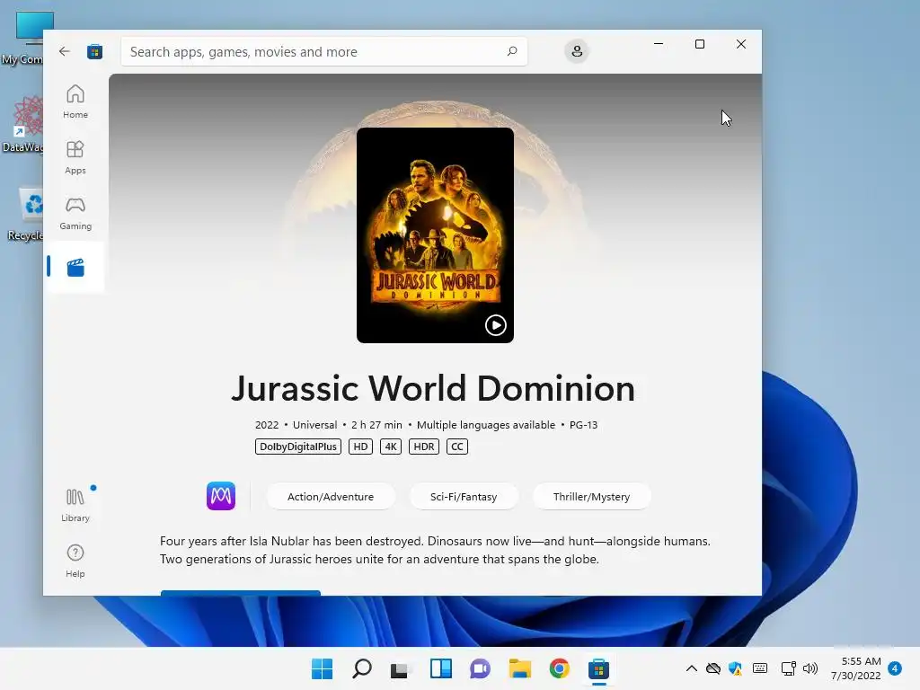Click the Jurassic World Dominion title
The width and height of the screenshot is (920, 690).
(x=433, y=388)
